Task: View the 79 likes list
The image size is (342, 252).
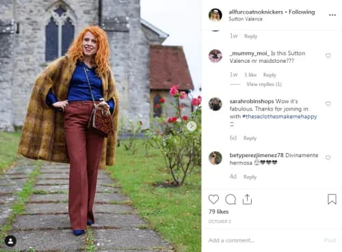Action: point(218,212)
